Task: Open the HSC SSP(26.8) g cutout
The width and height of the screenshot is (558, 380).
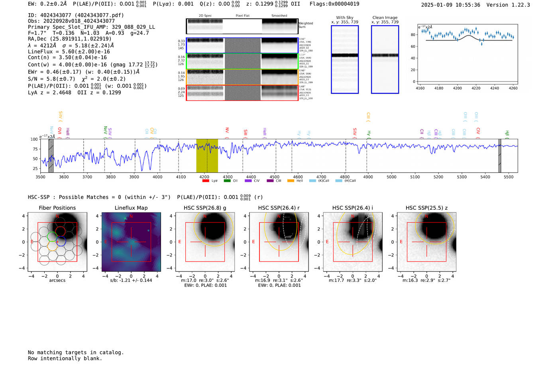Action: click(205, 242)
